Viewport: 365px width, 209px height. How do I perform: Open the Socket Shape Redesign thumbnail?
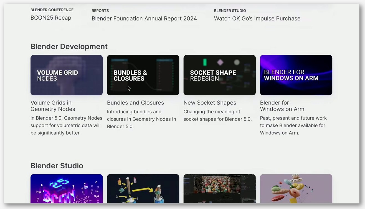(x=220, y=75)
